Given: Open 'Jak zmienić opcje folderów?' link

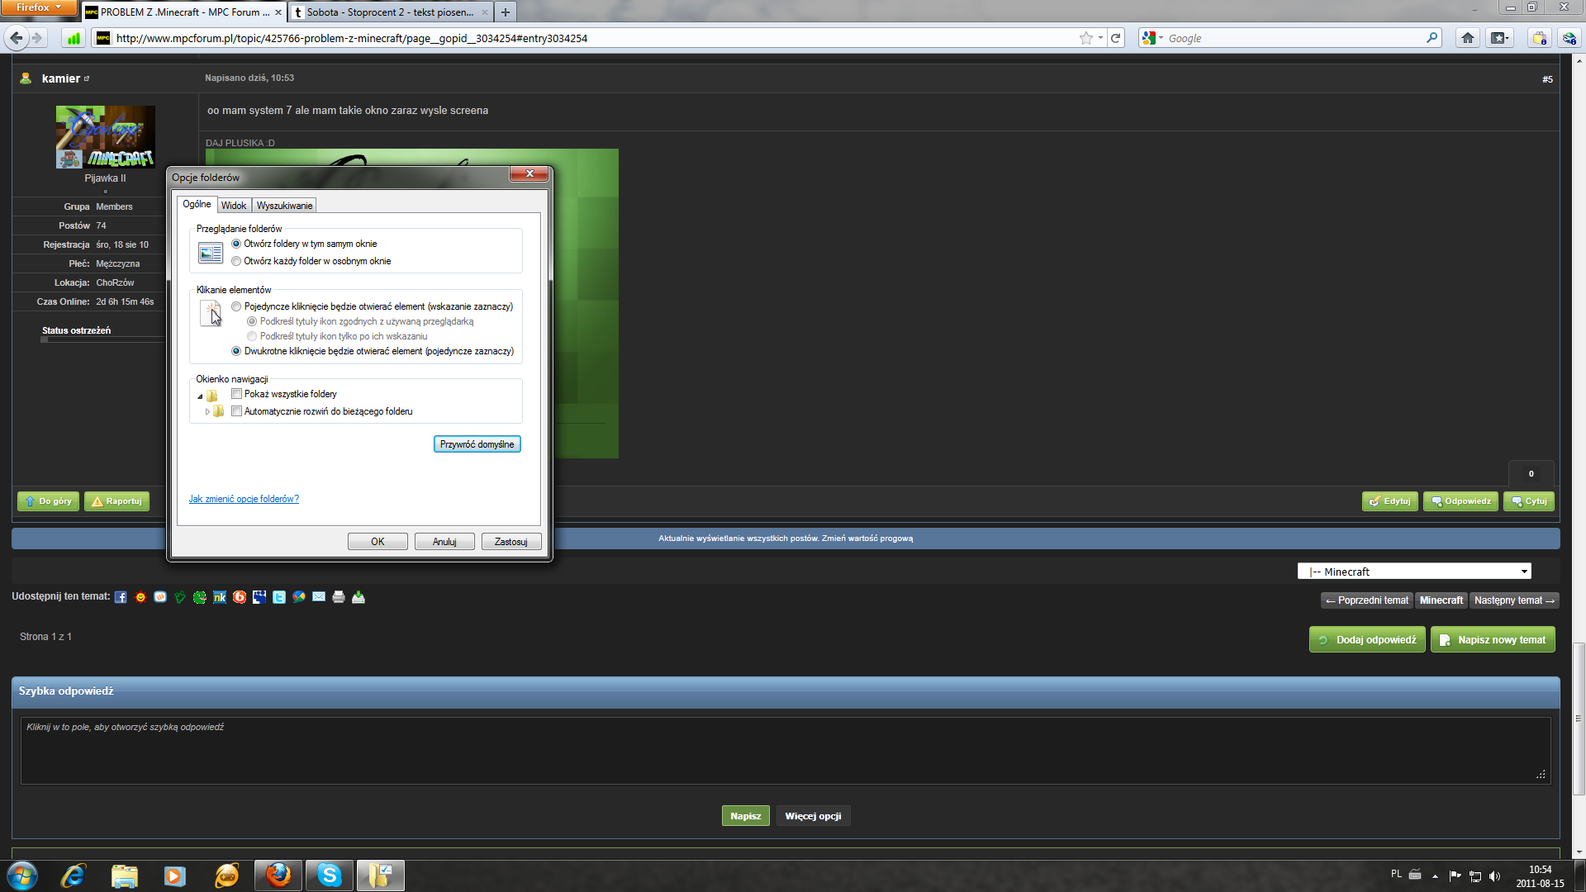Looking at the screenshot, I should 244,499.
